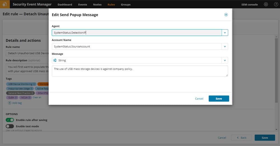
Task: Expand the Account Name dropdown
Action: 225,46
